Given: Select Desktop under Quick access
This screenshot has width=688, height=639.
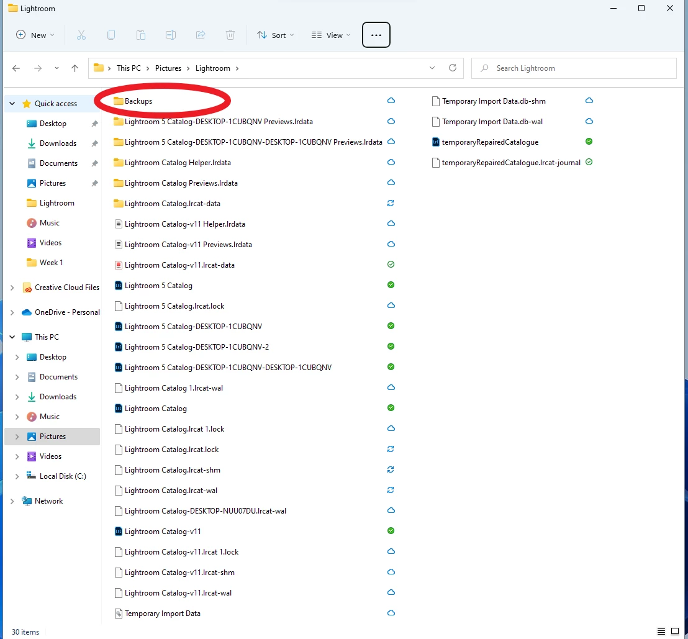Looking at the screenshot, I should click(x=53, y=124).
